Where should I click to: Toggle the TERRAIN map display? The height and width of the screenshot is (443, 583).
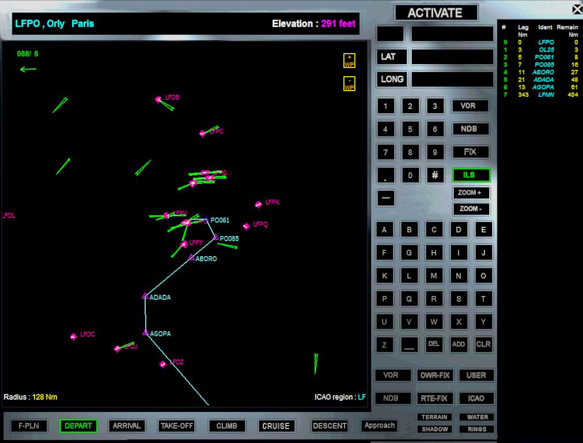point(434,417)
